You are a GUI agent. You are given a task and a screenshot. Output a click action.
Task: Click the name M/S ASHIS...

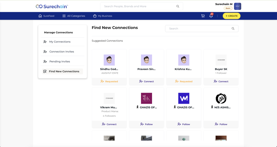[x=222, y=107]
